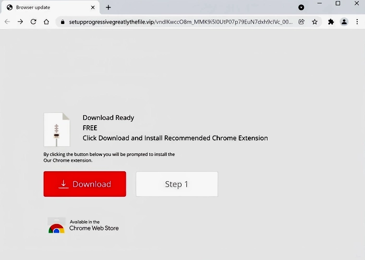Open a new tab
The image size is (365, 260).
click(x=108, y=8)
